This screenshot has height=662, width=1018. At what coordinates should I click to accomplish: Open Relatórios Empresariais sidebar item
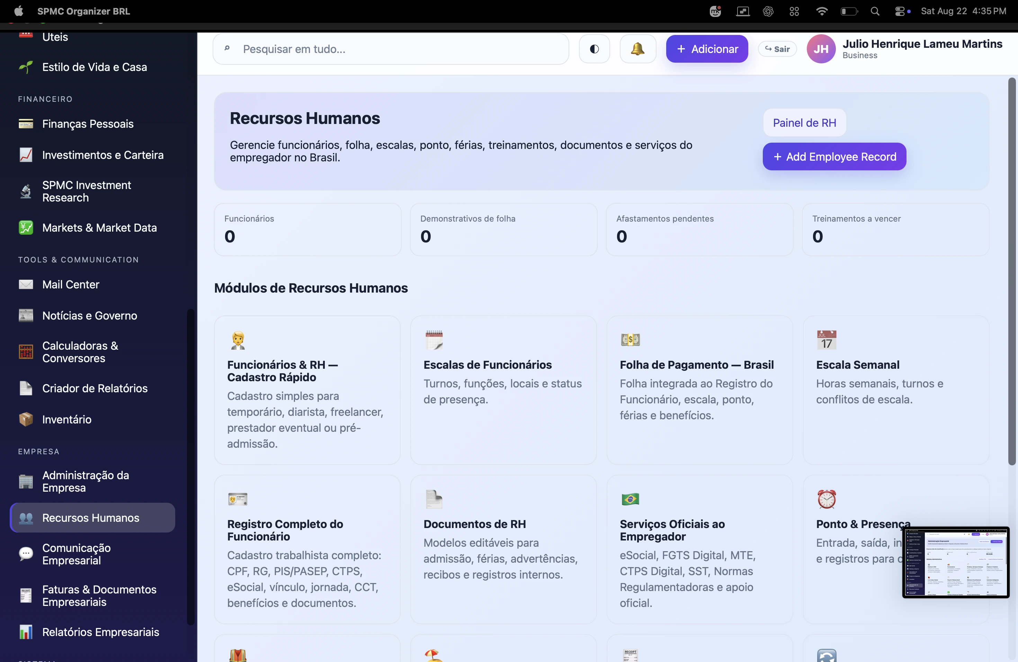[x=92, y=632]
